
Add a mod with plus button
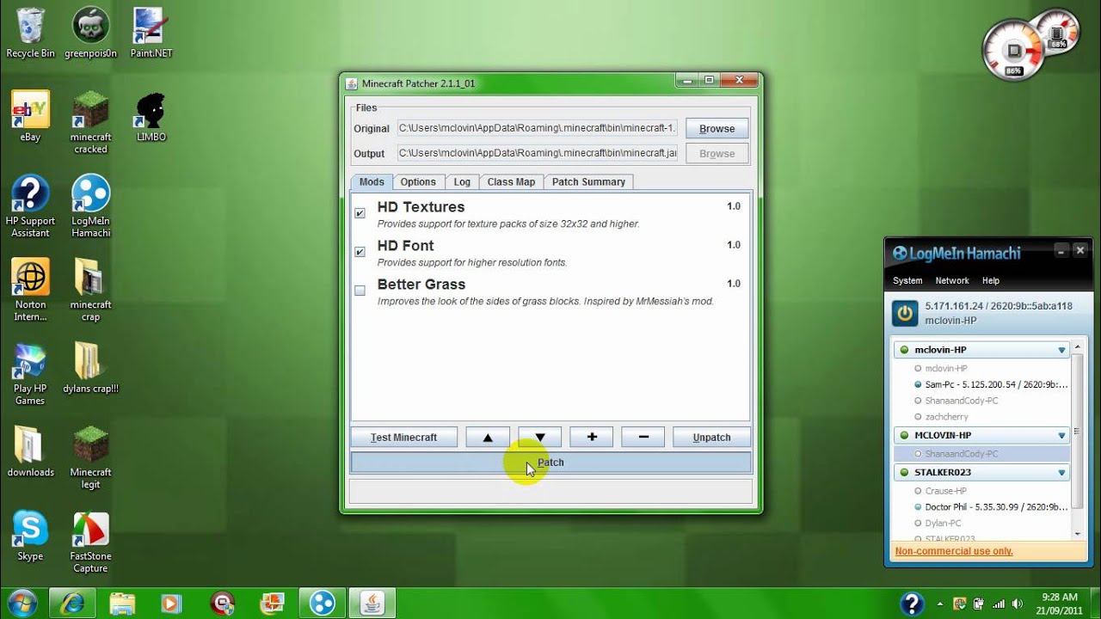click(592, 437)
